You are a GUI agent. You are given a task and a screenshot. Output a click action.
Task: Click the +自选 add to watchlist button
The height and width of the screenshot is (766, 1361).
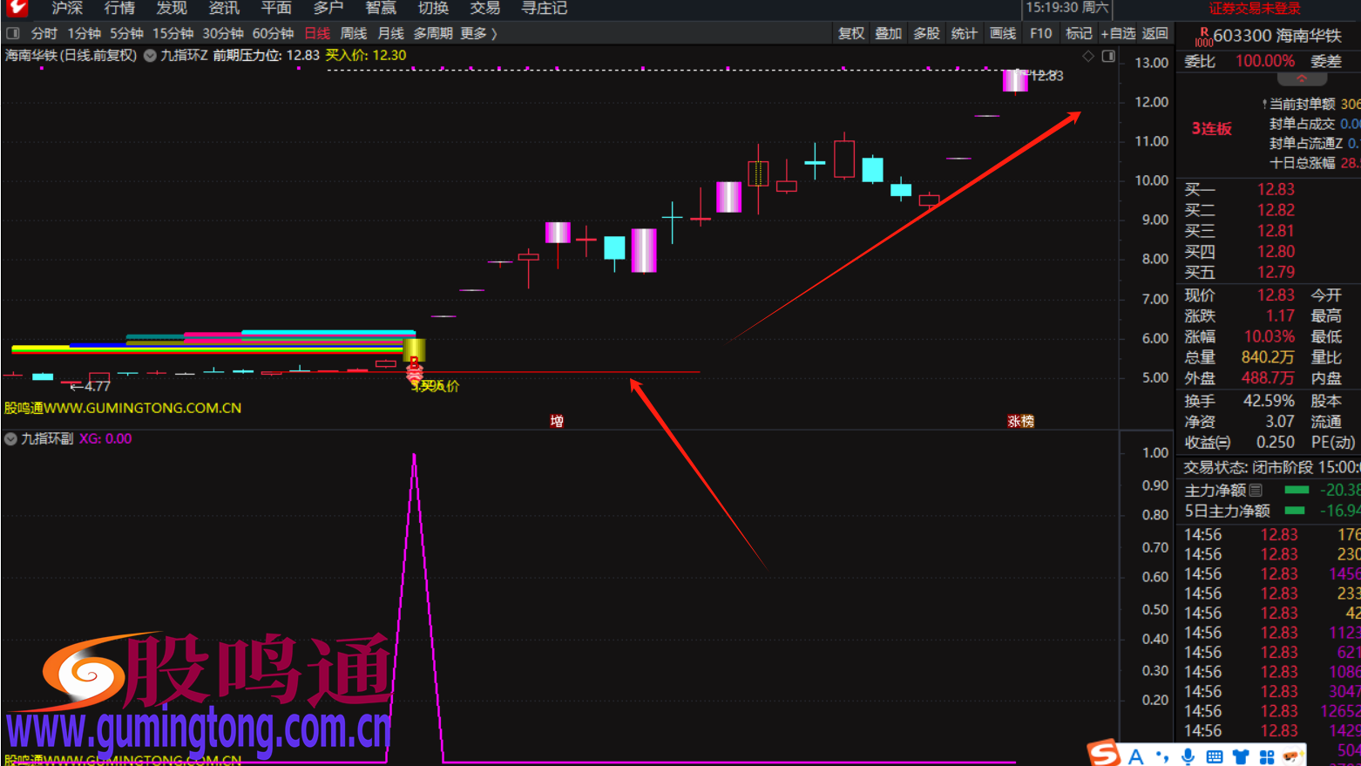(1118, 33)
